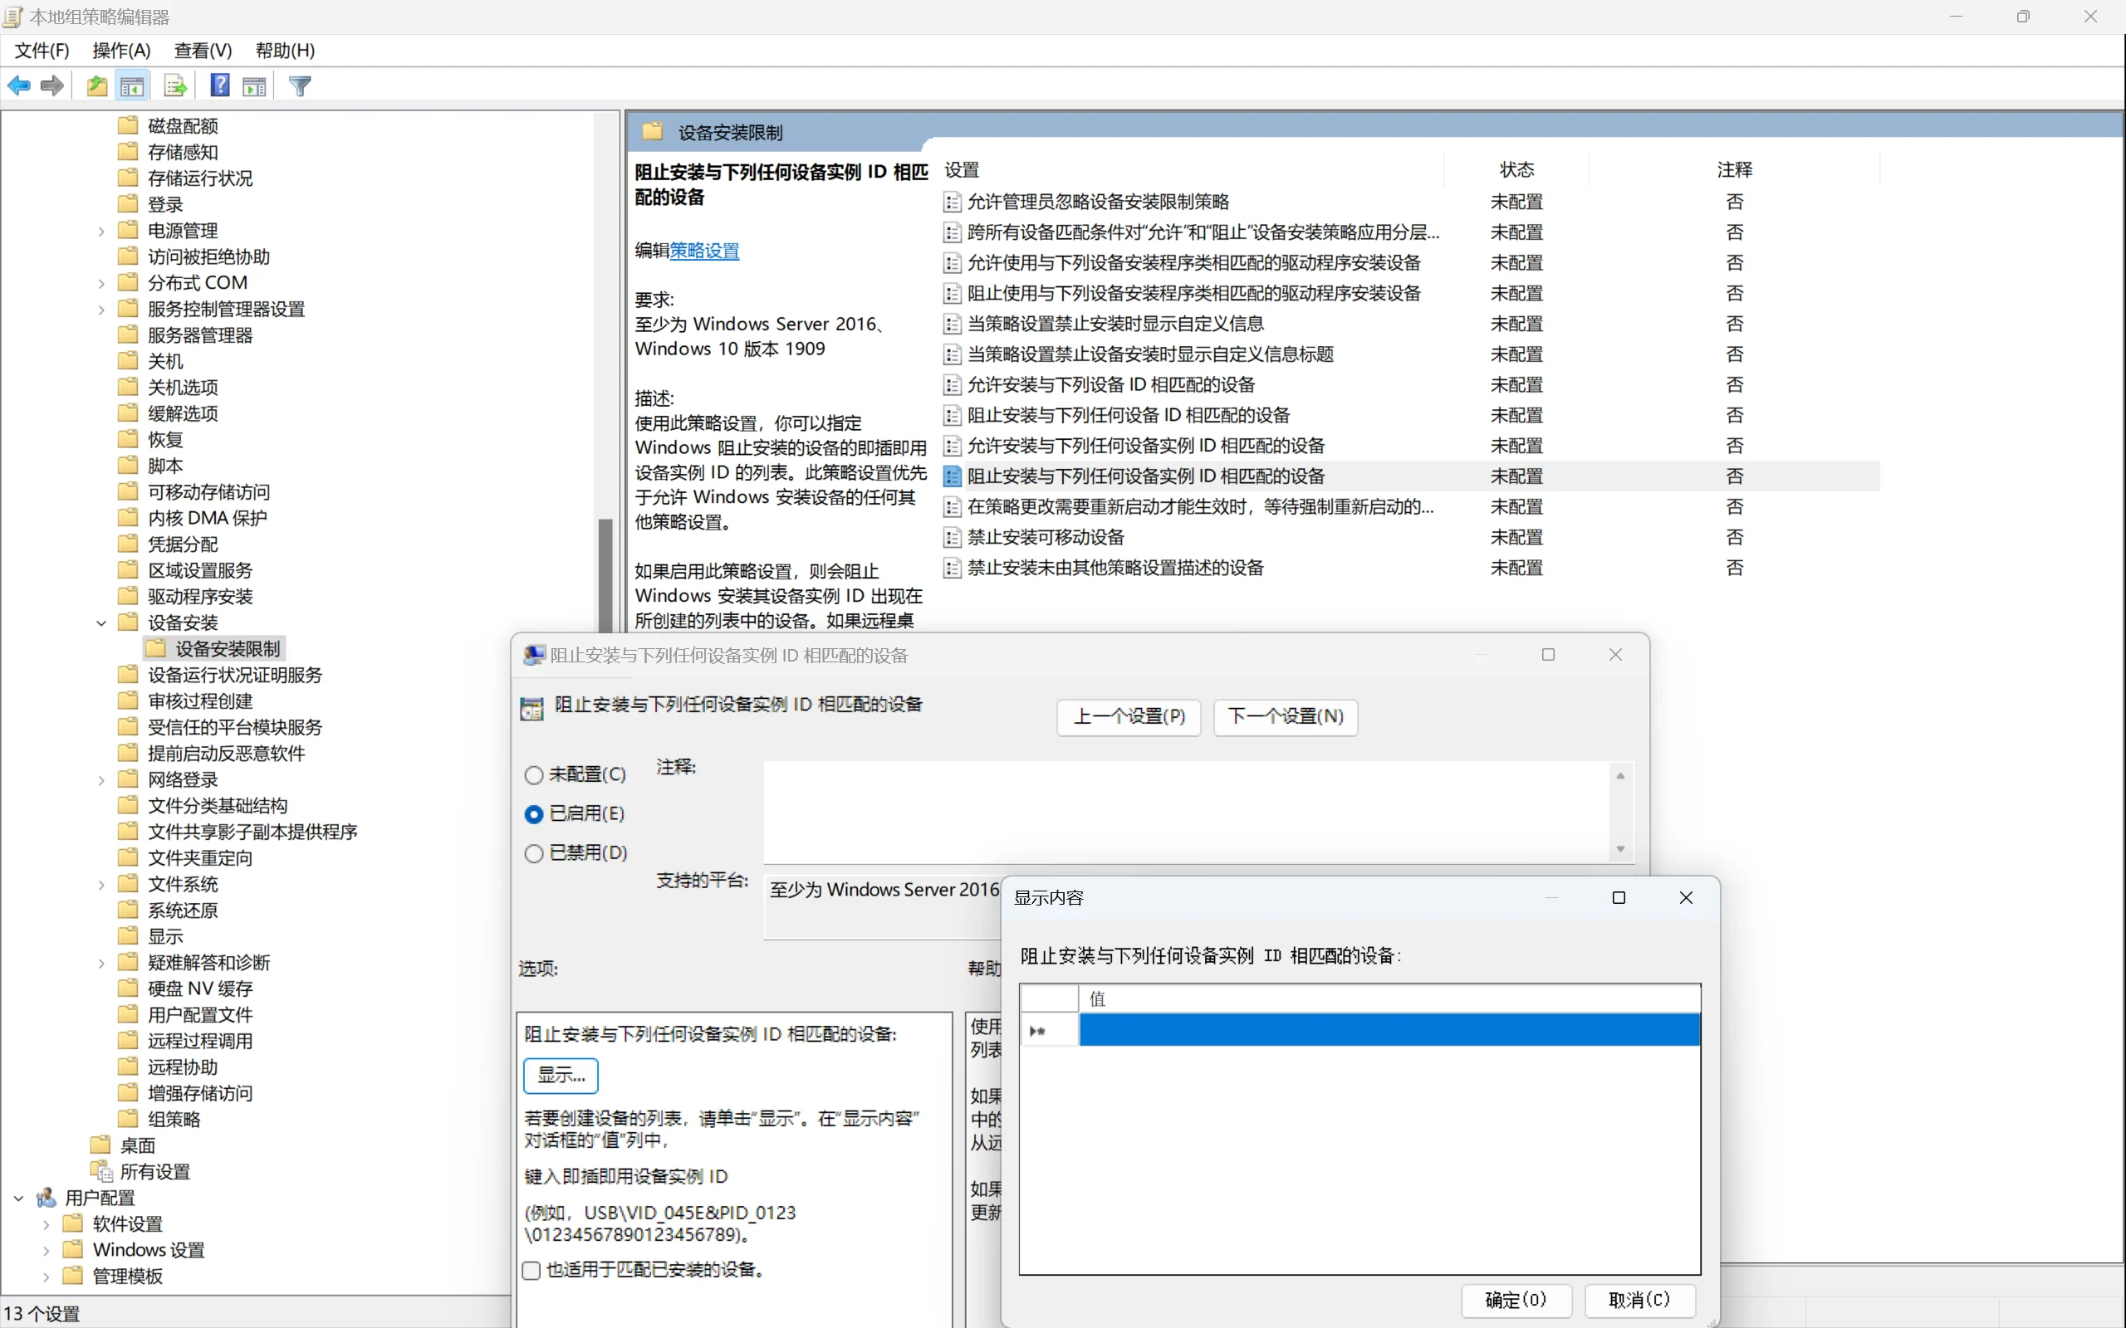Click the export list icon

[175, 85]
